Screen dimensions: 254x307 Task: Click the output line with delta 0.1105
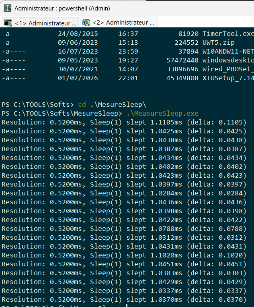point(124,122)
